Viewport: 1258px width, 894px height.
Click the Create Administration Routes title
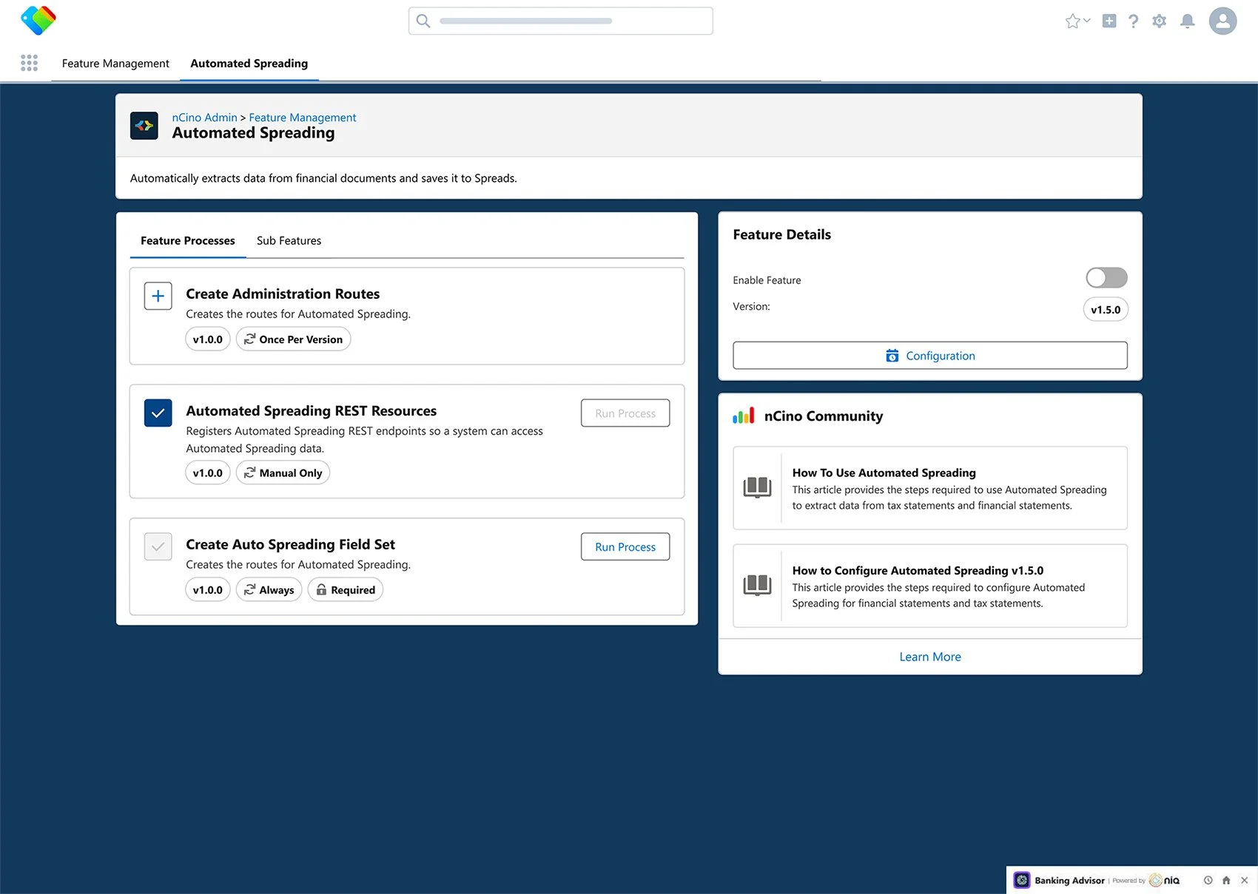[x=283, y=294]
